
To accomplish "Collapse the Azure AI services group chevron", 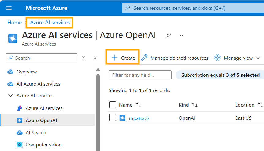I will tap(10, 95).
